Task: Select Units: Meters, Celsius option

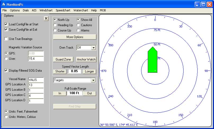Action: (x=6, y=117)
